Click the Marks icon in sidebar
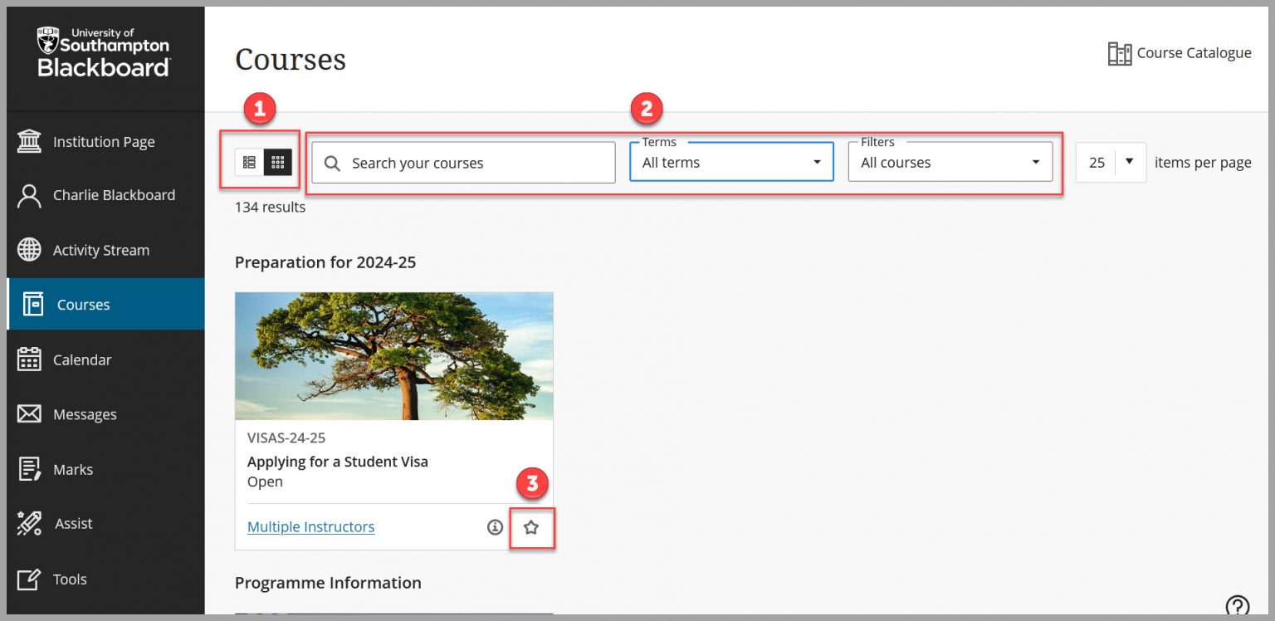Screen dimensions: 1275x621 point(73,469)
